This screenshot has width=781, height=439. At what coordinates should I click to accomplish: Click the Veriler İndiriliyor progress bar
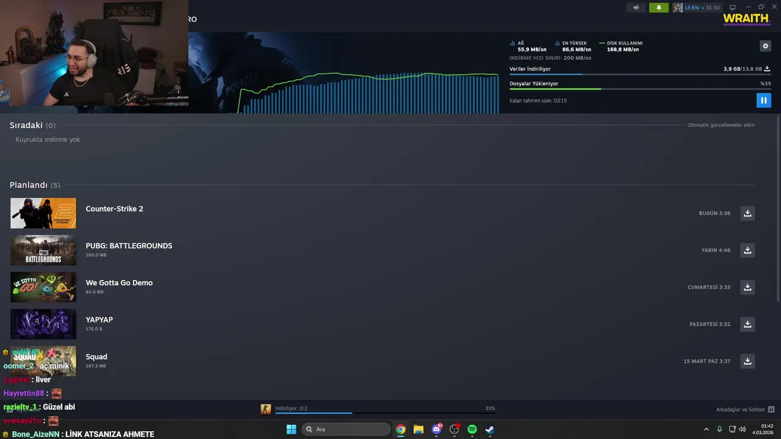pos(640,74)
